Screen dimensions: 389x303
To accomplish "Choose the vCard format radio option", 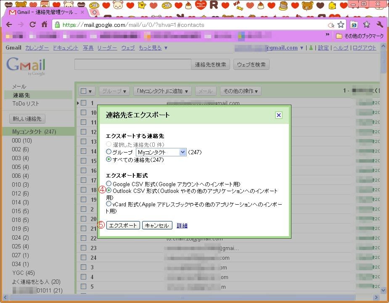I will pos(109,204).
